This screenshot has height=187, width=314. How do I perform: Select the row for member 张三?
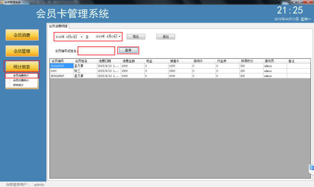pos(180,71)
